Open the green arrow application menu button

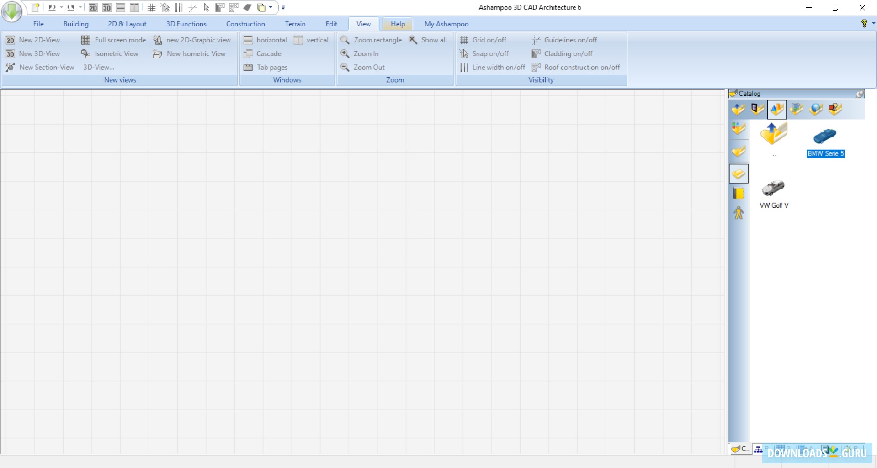pos(11,11)
